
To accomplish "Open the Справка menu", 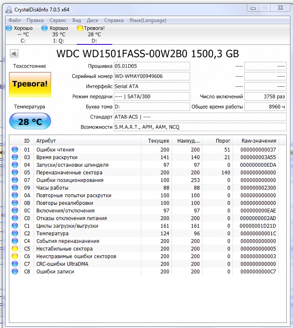I will pyautogui.click(x=114, y=20).
